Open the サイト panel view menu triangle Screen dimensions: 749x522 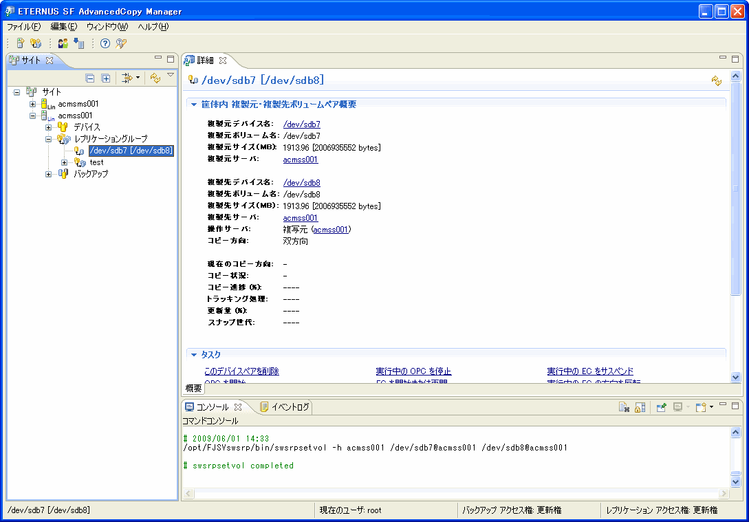coord(171,75)
